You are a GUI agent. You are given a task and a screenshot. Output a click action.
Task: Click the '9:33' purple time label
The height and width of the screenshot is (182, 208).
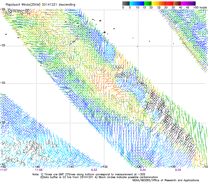click(94, 170)
